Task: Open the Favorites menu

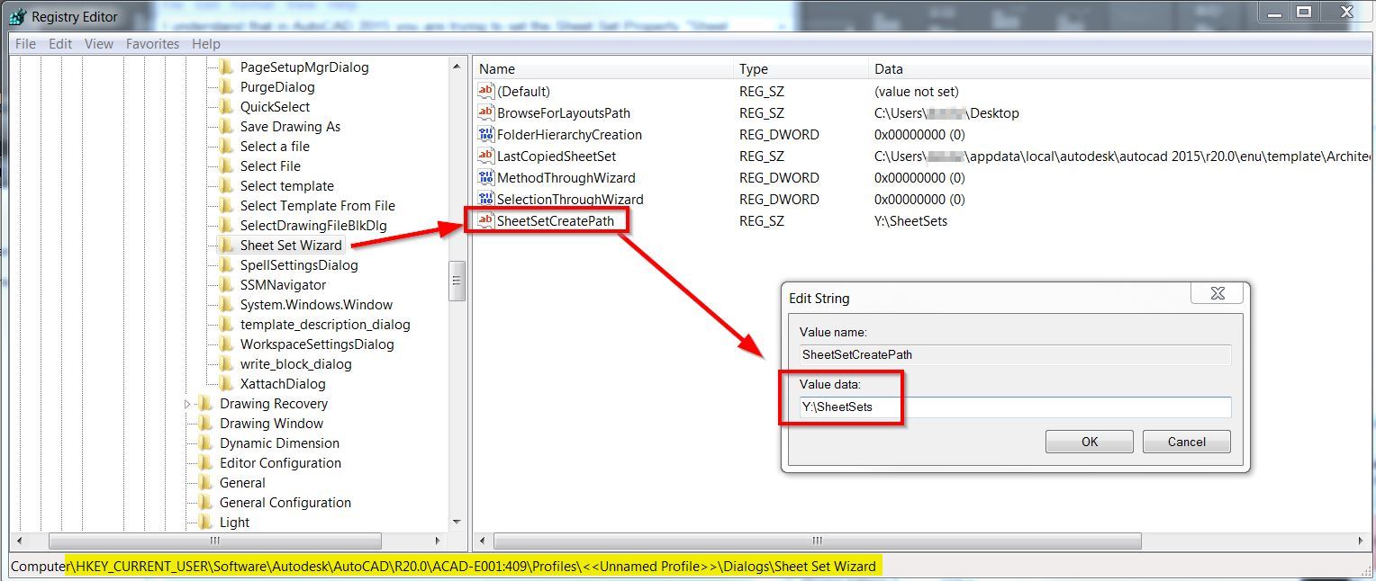Action: [x=152, y=43]
